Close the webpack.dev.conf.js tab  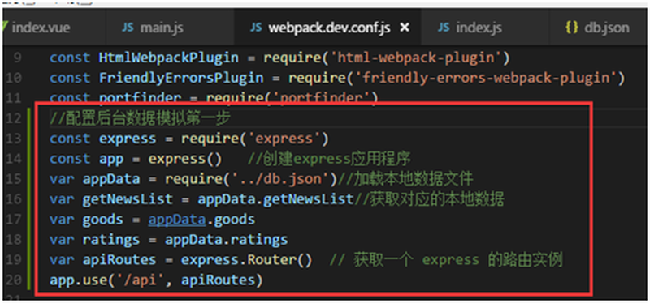coord(405,28)
